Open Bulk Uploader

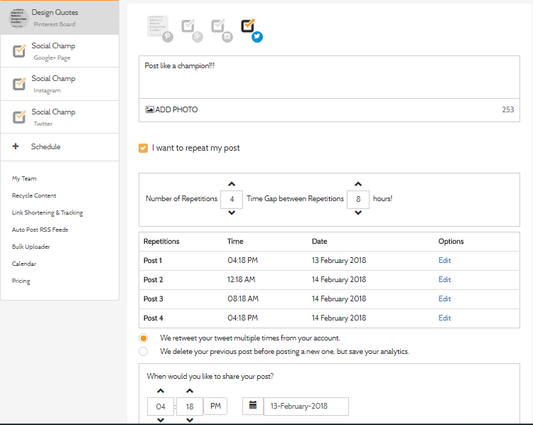pyautogui.click(x=31, y=247)
